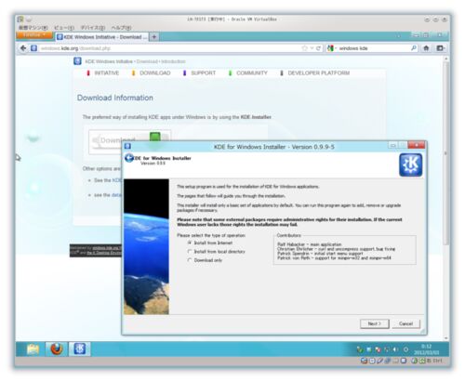The width and height of the screenshot is (465, 381).
Task: Open the SUPPORT navigation item
Action: (200, 73)
